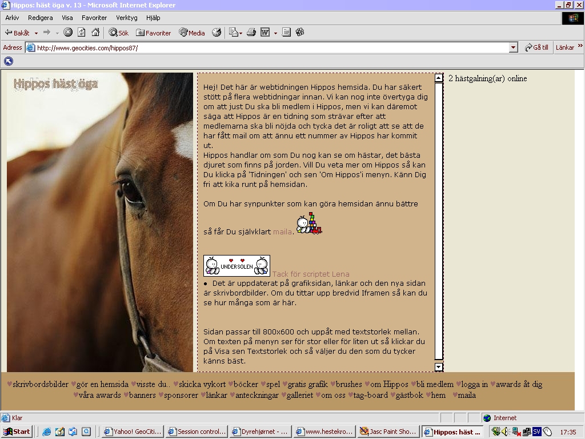Click the Hippos häst öga horse image
The height and width of the screenshot is (439, 585).
[x=100, y=222]
